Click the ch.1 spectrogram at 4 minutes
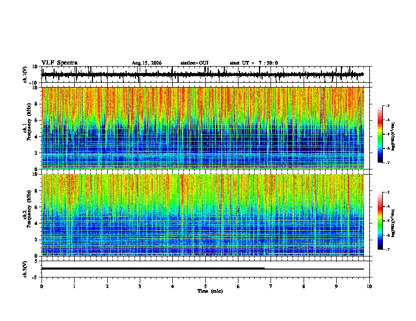Viewport: 416px width, 321px height. point(172,128)
